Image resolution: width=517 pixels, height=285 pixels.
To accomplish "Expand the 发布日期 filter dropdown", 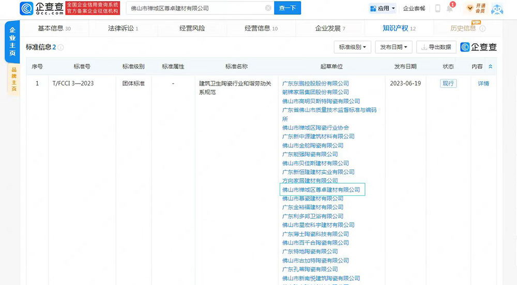I will 393,47.
